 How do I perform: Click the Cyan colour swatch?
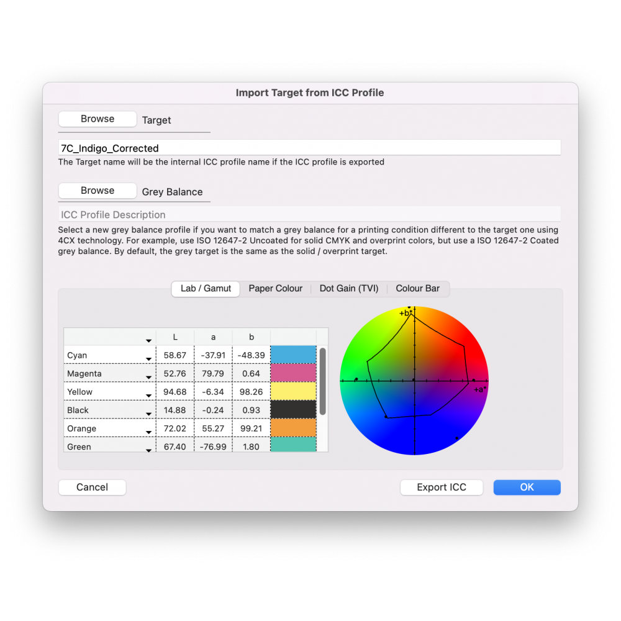pos(293,355)
